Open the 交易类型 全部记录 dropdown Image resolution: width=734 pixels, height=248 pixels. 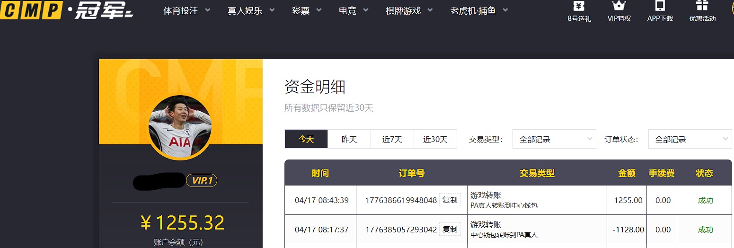pos(554,139)
